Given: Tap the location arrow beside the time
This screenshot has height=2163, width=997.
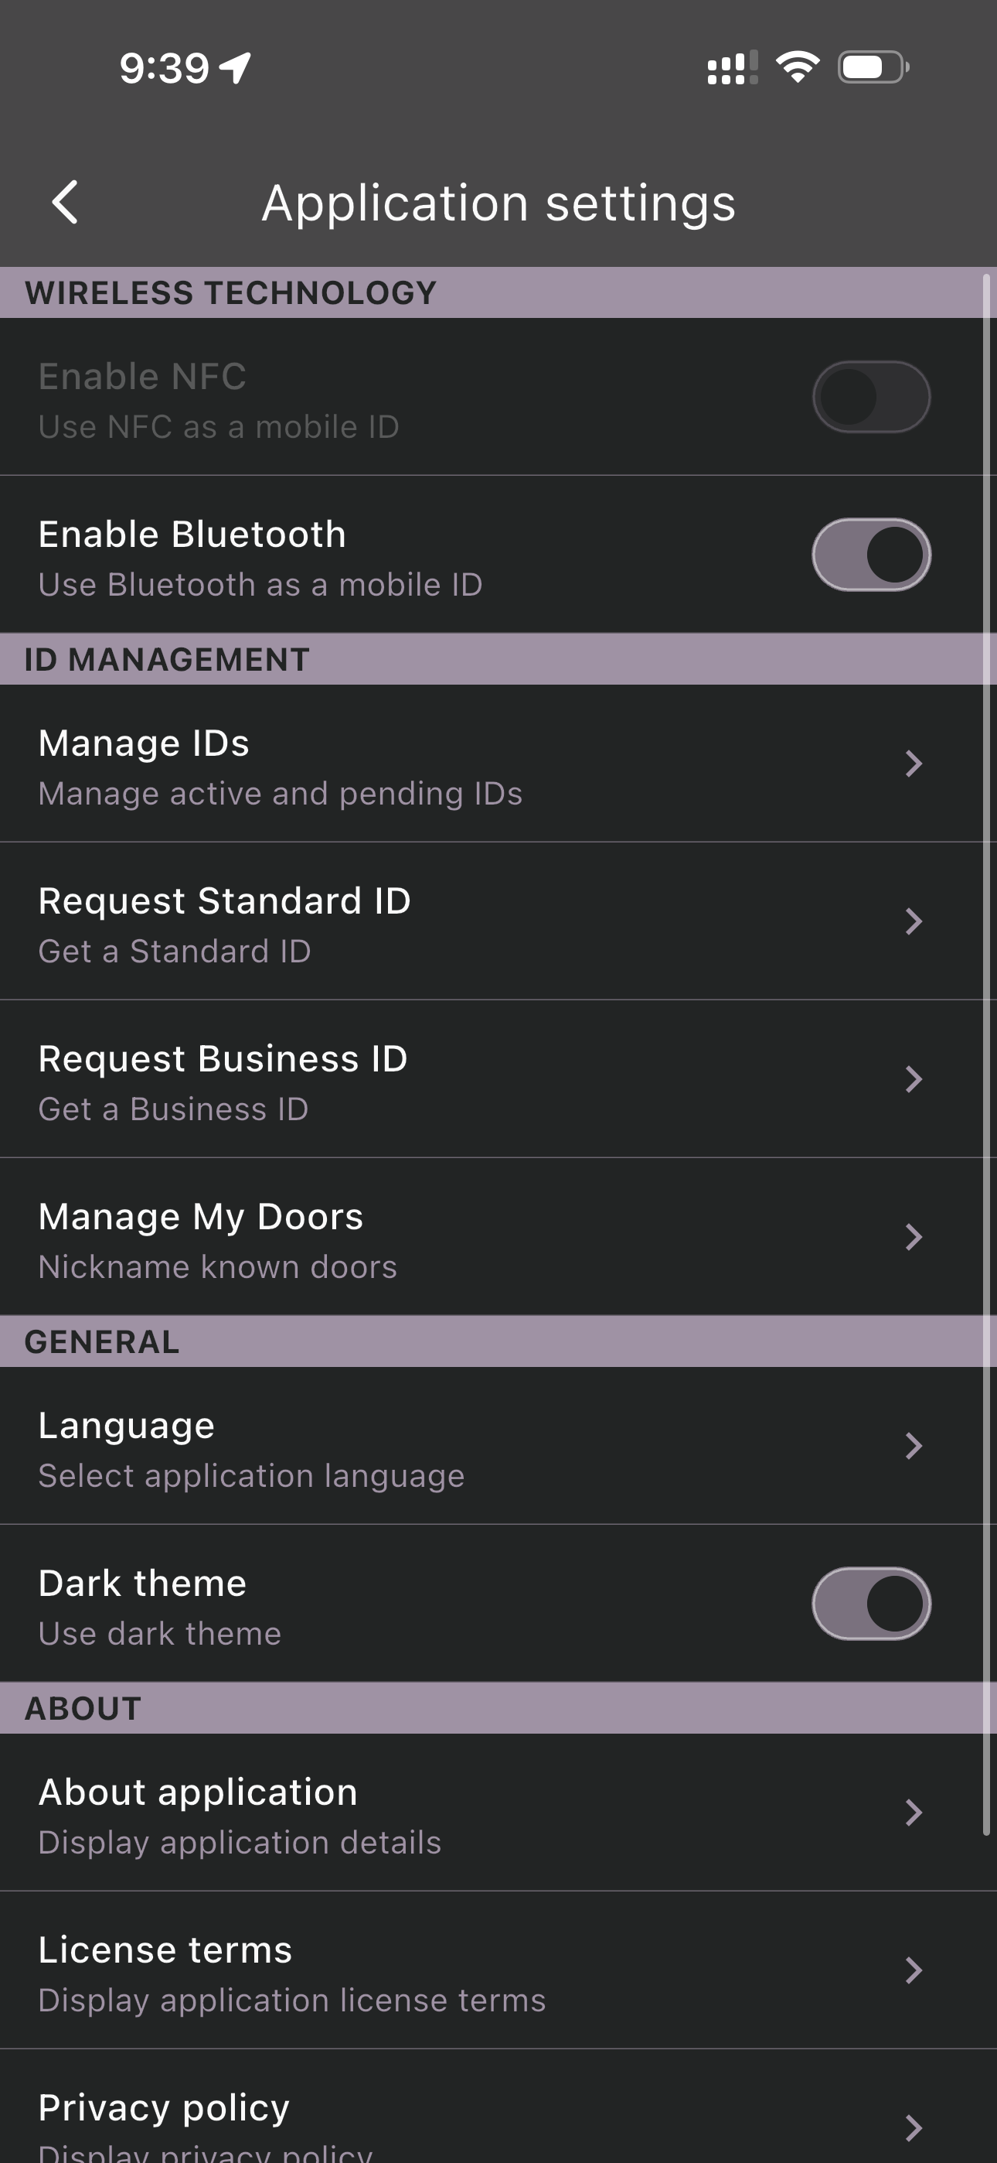Looking at the screenshot, I should 235,67.
